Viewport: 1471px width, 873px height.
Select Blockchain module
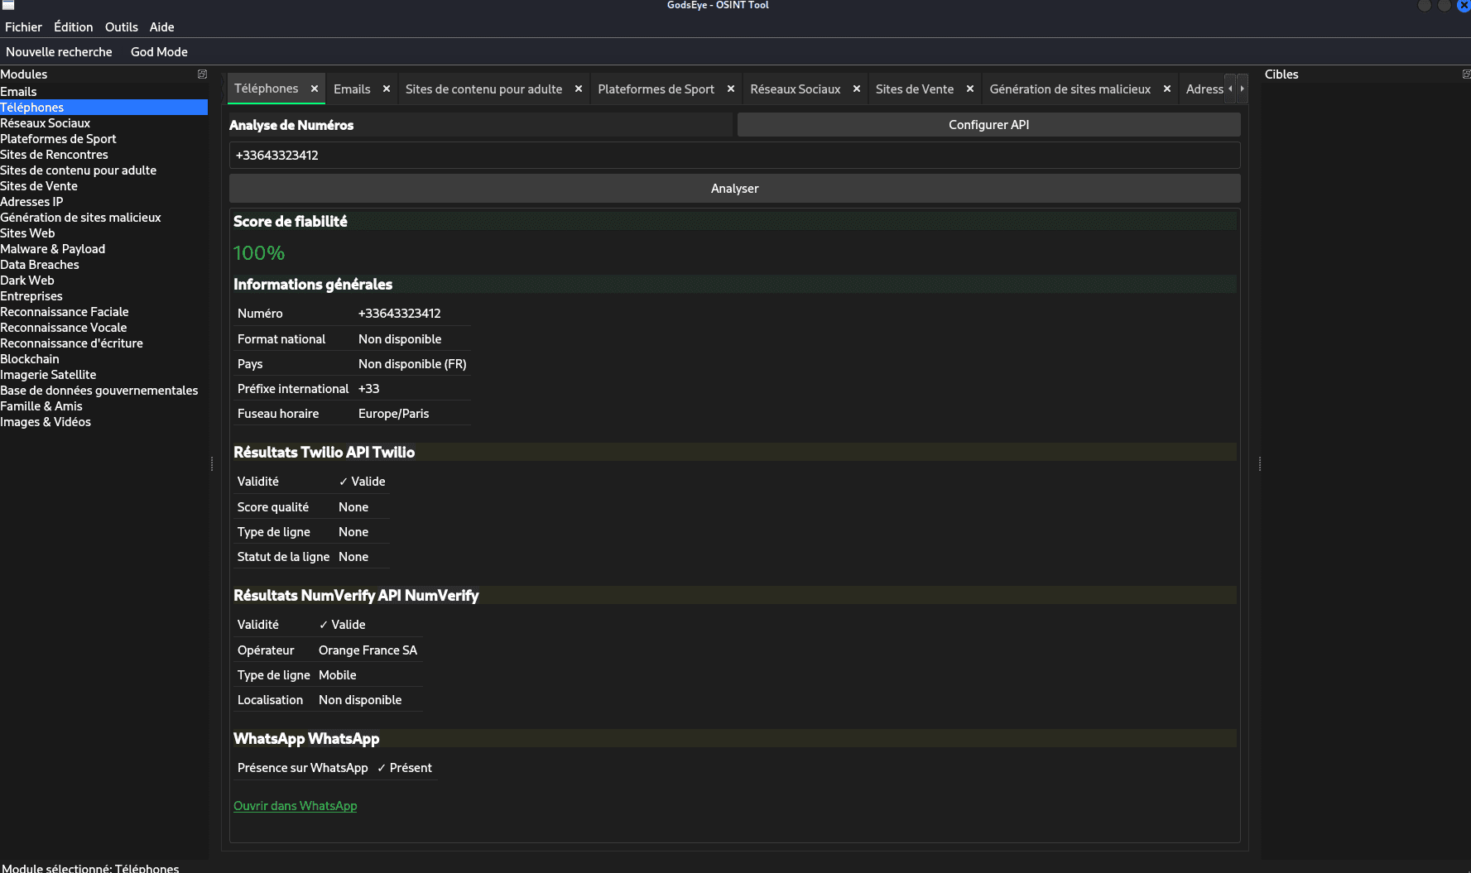coord(103,359)
